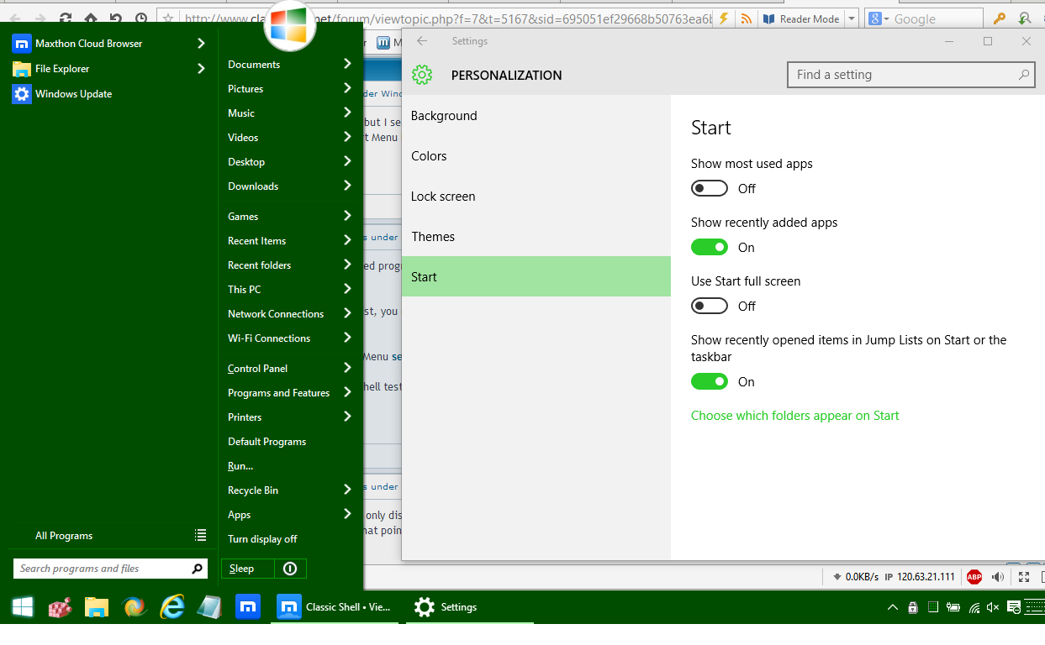Open the pink blocks taskbar app
The image size is (1045, 645).
coord(60,606)
